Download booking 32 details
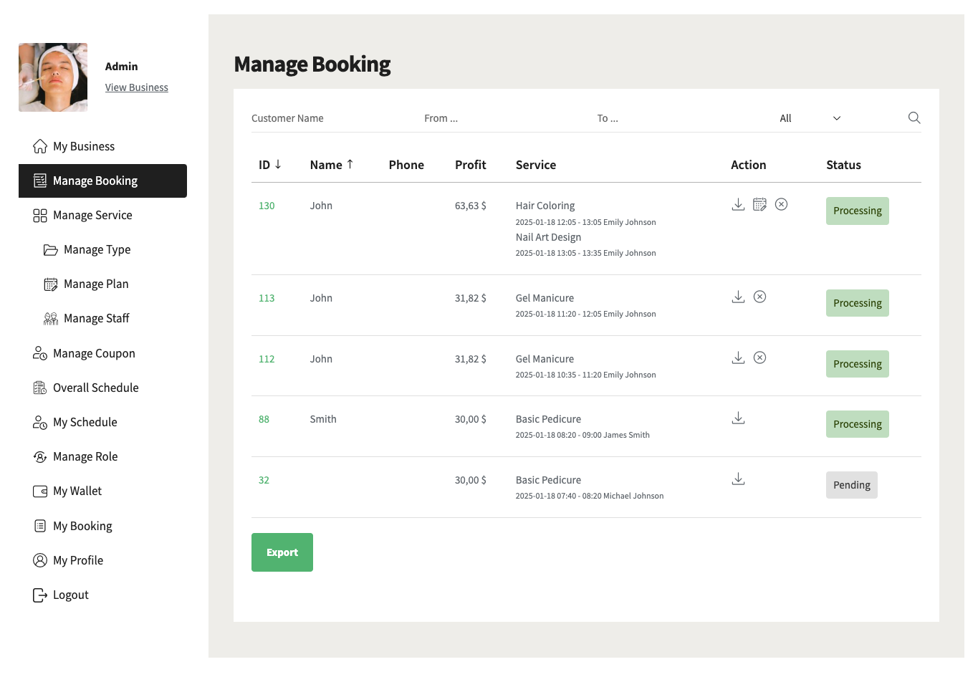This screenshot has width=978, height=677. coord(738,479)
